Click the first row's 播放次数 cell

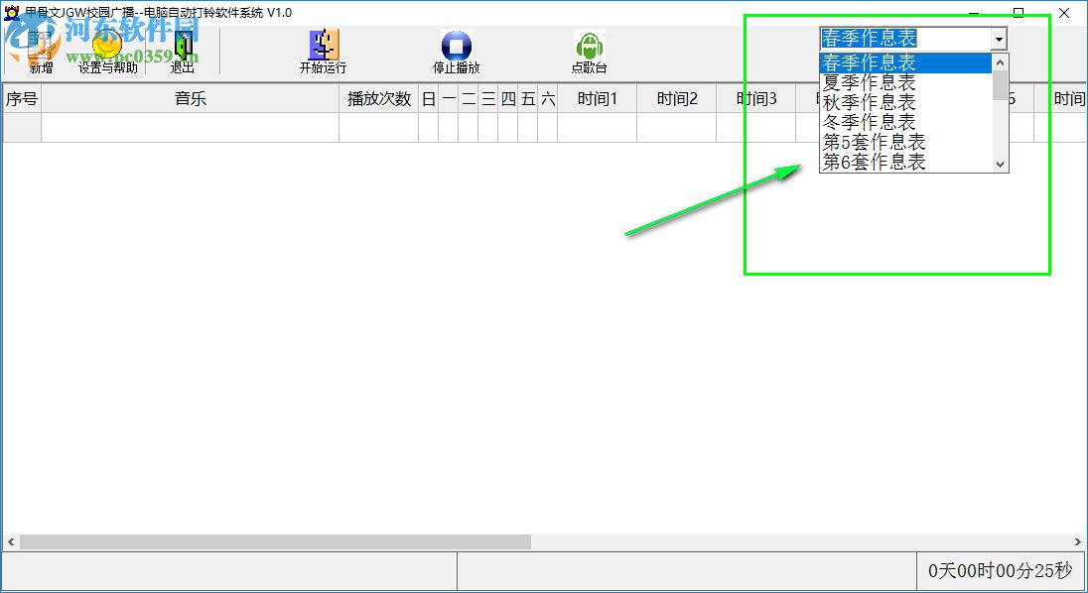[x=379, y=128]
